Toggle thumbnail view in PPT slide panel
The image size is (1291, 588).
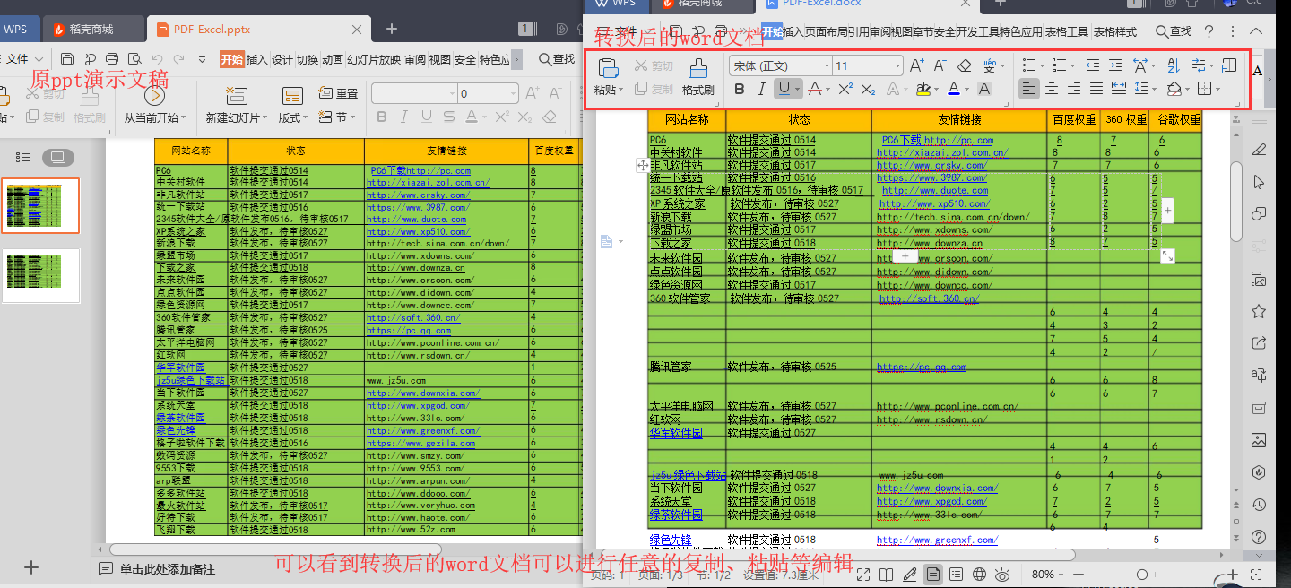tap(58, 158)
